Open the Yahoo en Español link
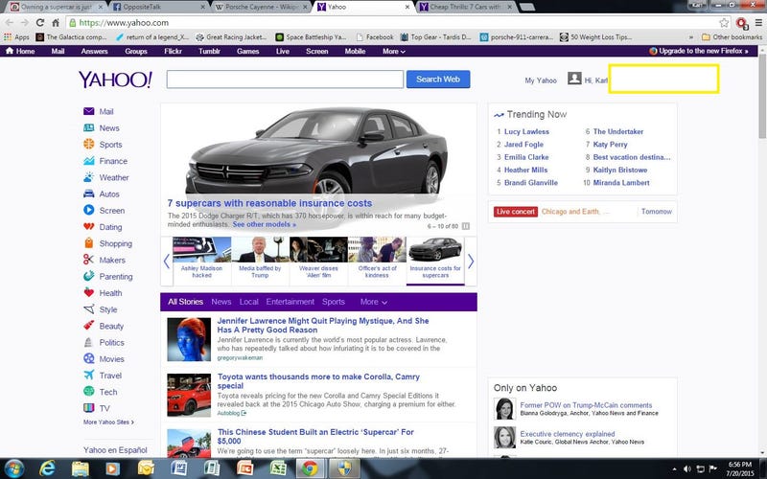767x479 pixels. pyautogui.click(x=115, y=450)
